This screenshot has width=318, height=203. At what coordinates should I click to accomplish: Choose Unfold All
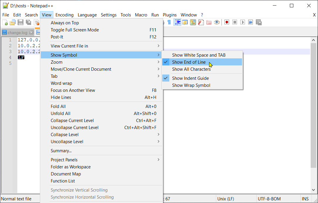[102, 114]
